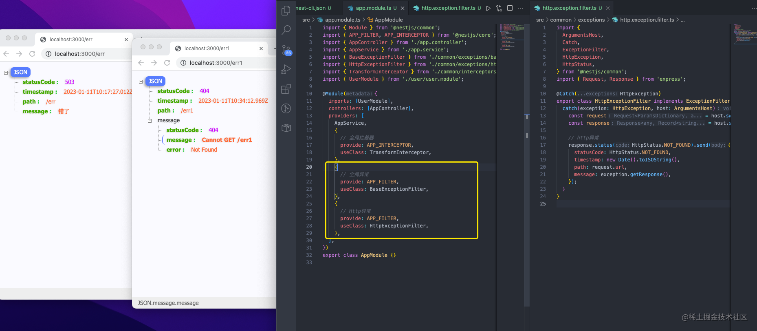Click the left editor's code minimap
Image resolution: width=757 pixels, height=331 pixels.
click(x=512, y=37)
